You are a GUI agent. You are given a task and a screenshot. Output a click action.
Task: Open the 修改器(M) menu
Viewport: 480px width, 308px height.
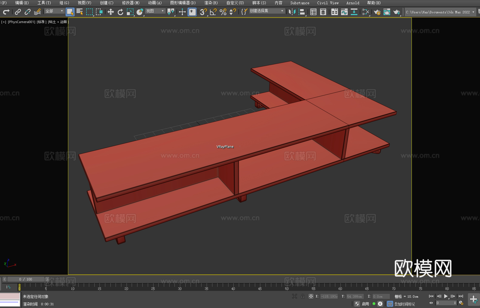point(131,3)
